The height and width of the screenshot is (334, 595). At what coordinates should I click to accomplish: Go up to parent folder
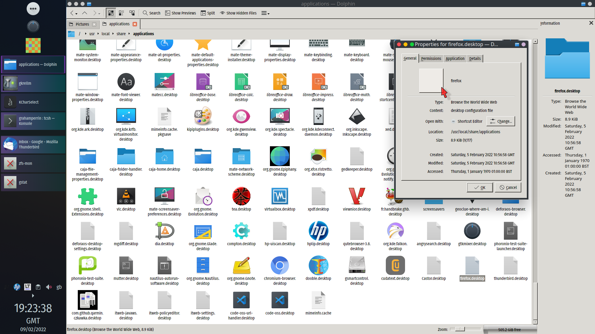[x=84, y=13]
